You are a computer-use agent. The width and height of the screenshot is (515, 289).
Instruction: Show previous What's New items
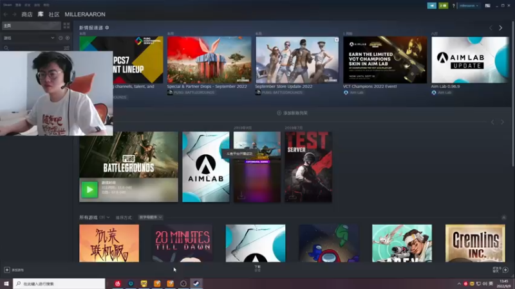pyautogui.click(x=491, y=28)
